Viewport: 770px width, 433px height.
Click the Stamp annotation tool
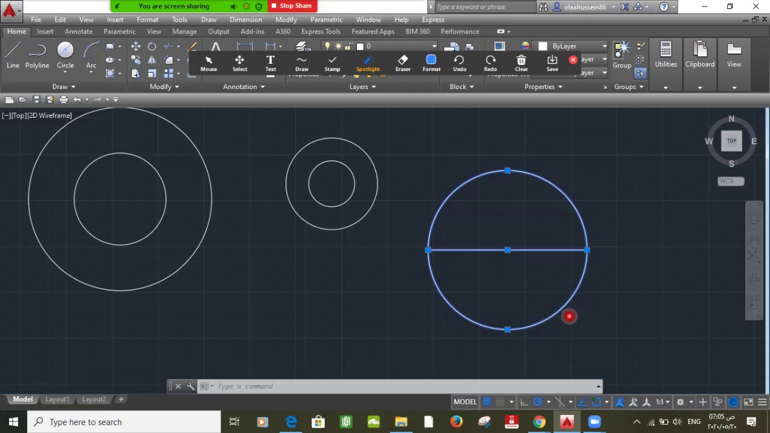[332, 63]
